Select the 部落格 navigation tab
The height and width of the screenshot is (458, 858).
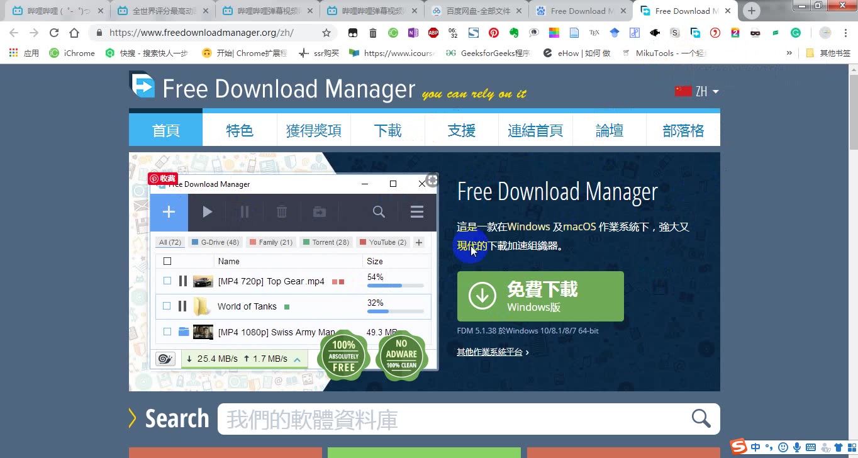(683, 130)
